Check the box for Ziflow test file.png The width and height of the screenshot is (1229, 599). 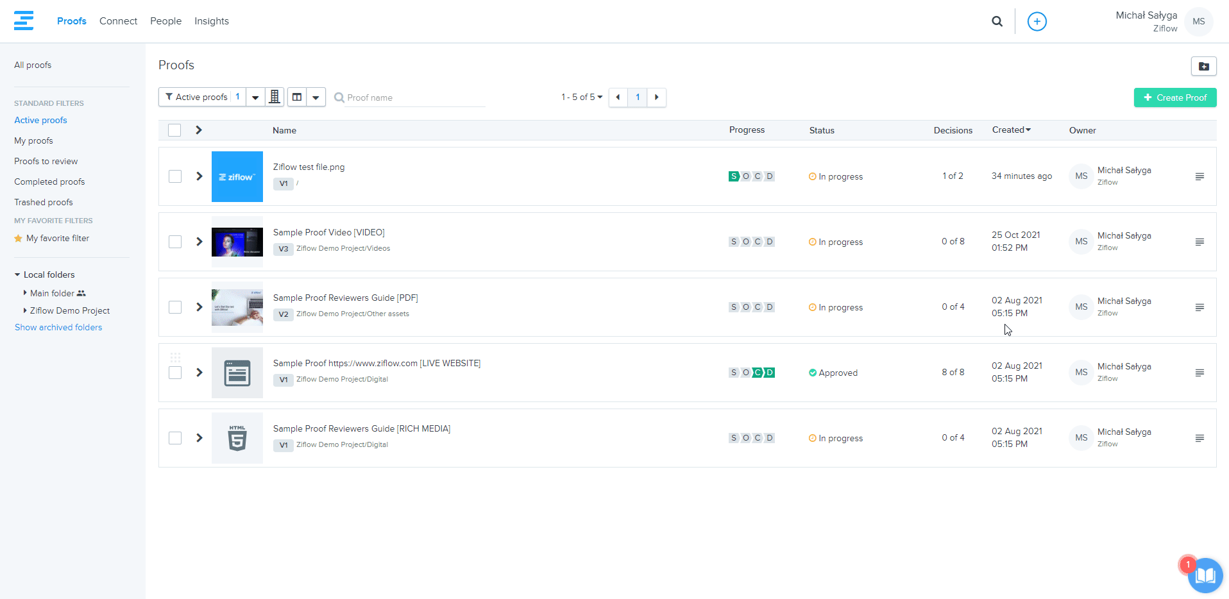click(175, 176)
